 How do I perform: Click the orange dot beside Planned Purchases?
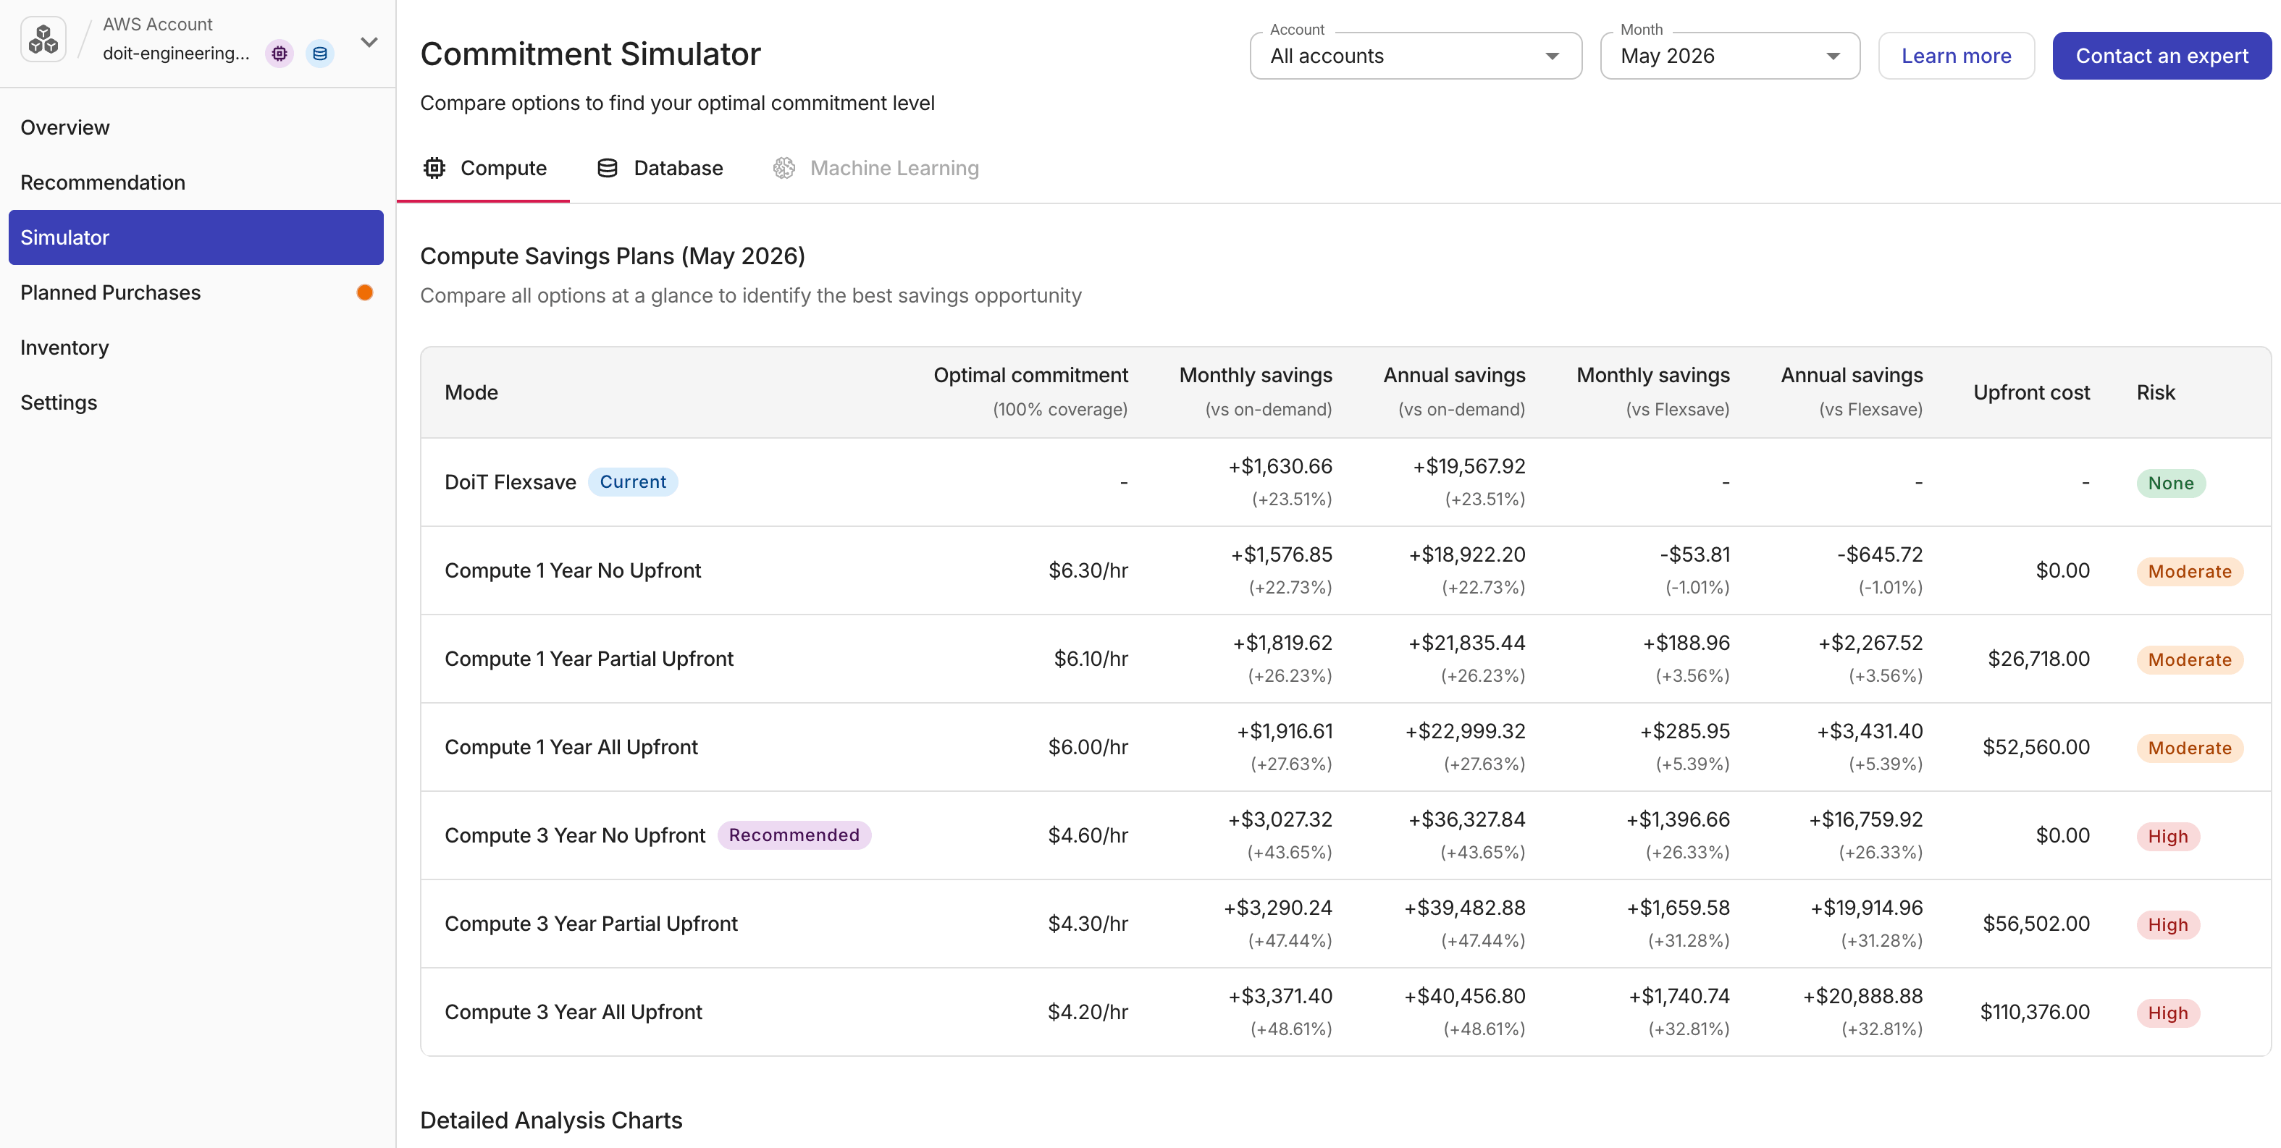pyautogui.click(x=365, y=293)
